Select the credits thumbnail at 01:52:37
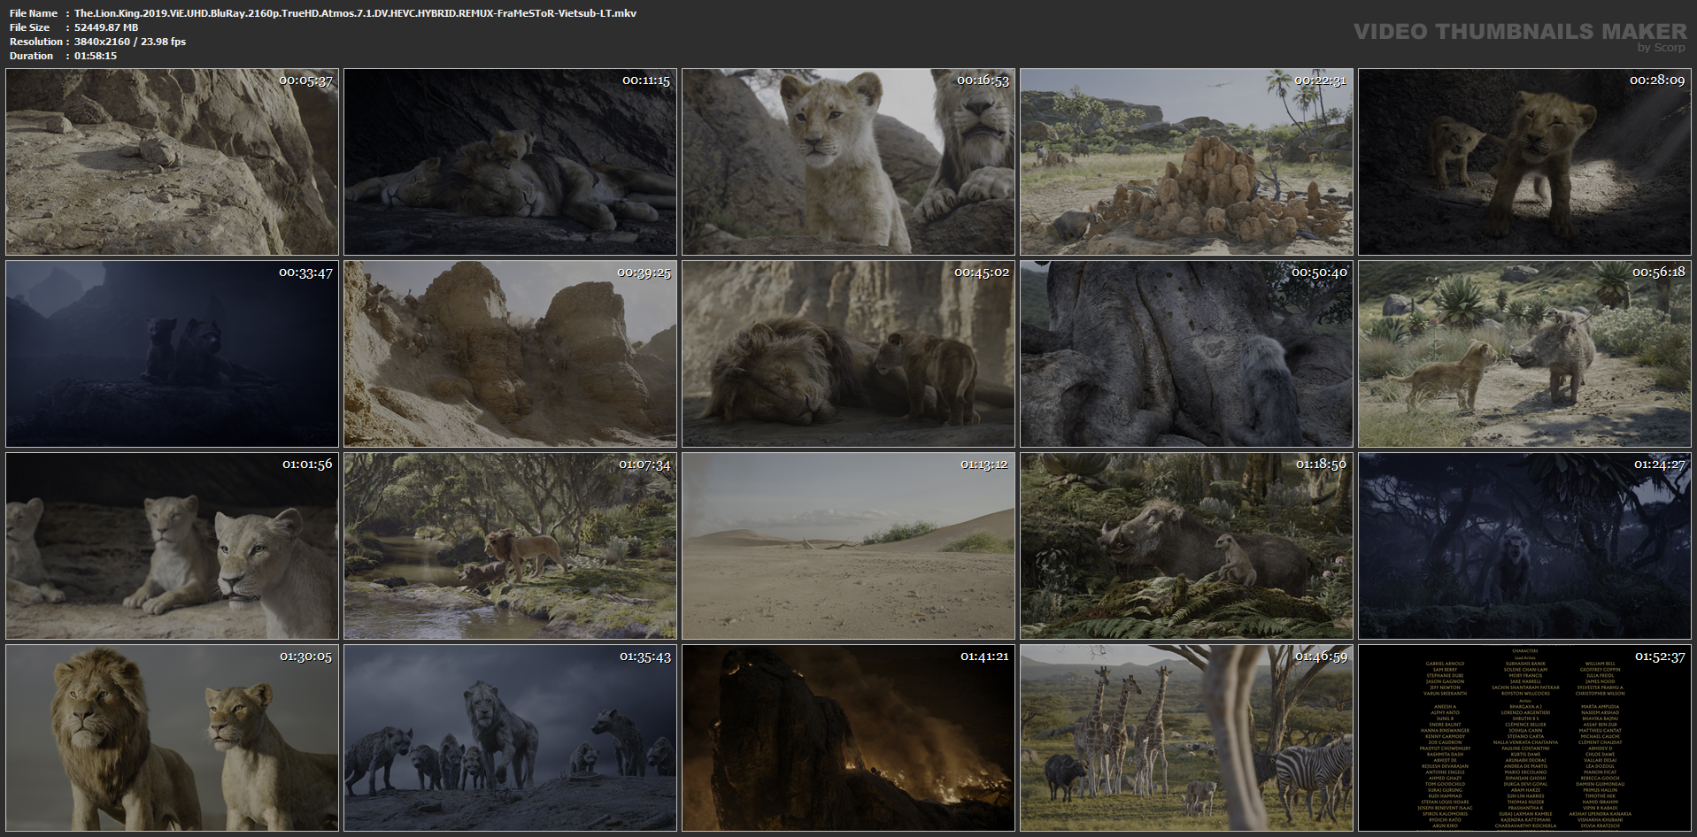 pyautogui.click(x=1524, y=738)
